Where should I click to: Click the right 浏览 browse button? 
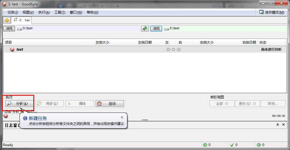[156, 28]
